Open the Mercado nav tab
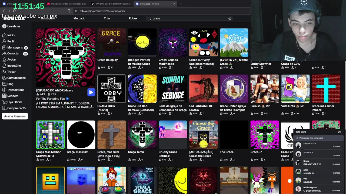This screenshot has width=346, height=194. pyautogui.click(x=79, y=18)
